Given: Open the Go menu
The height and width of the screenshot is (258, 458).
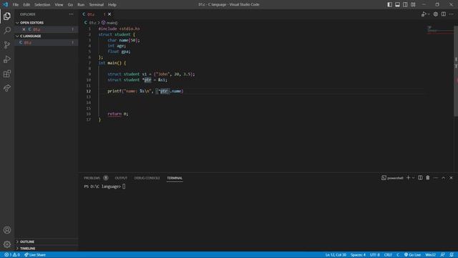Looking at the screenshot, I should pyautogui.click(x=70, y=4).
